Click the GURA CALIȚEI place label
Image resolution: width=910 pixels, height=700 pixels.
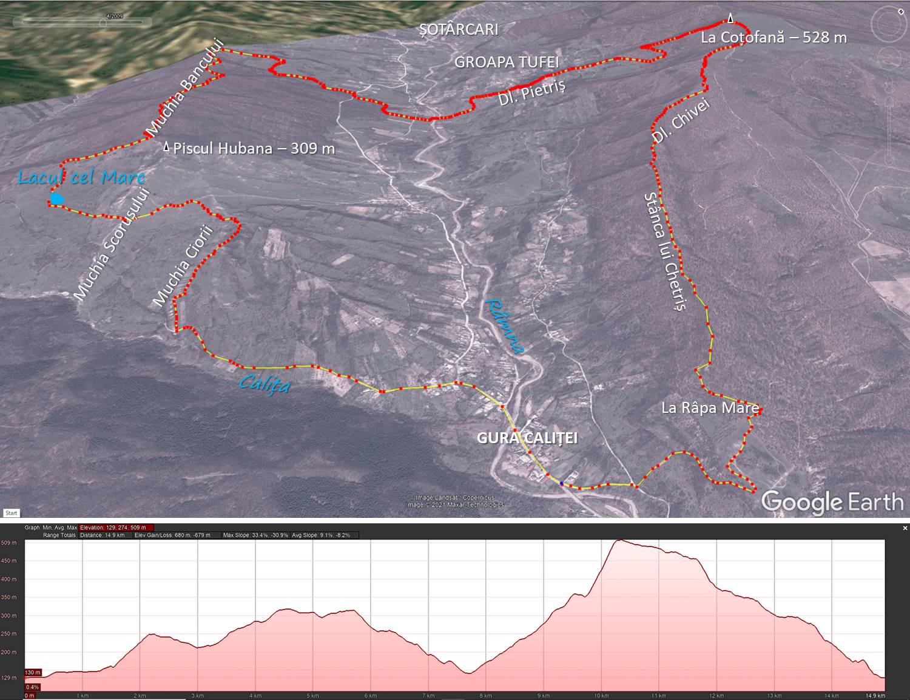point(527,438)
